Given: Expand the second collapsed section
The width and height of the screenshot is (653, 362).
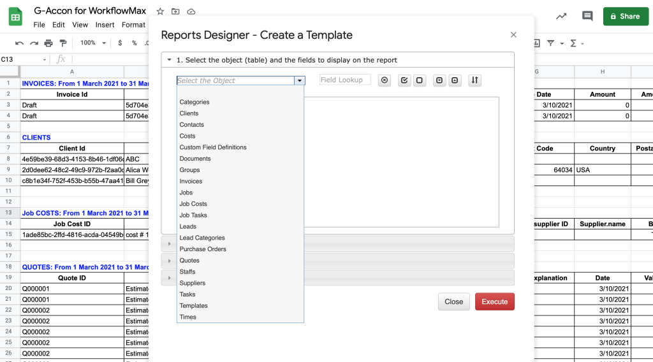Looking at the screenshot, I should pyautogui.click(x=169, y=261).
